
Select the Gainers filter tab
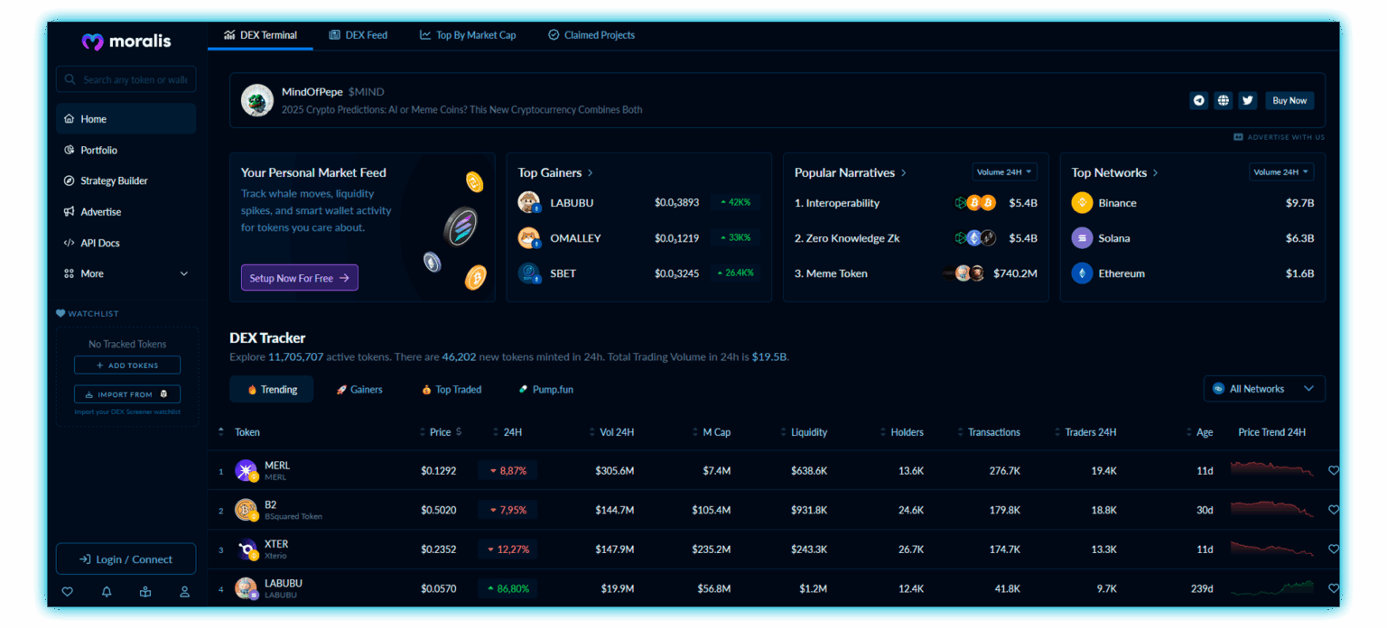pos(359,390)
